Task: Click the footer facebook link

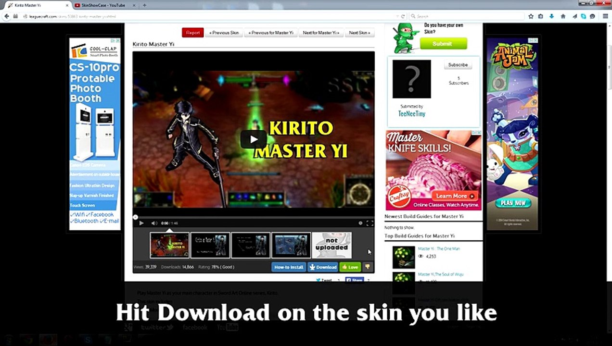Action: (195, 327)
